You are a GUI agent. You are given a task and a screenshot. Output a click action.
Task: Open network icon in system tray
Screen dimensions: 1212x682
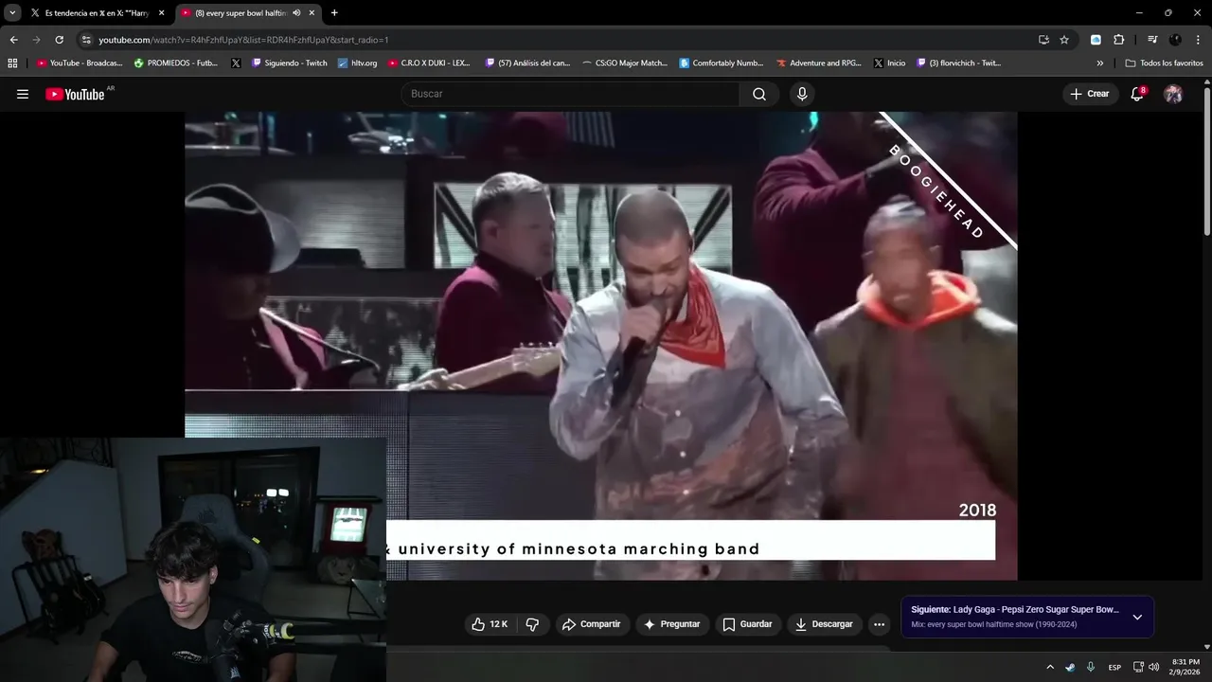[x=1138, y=667]
